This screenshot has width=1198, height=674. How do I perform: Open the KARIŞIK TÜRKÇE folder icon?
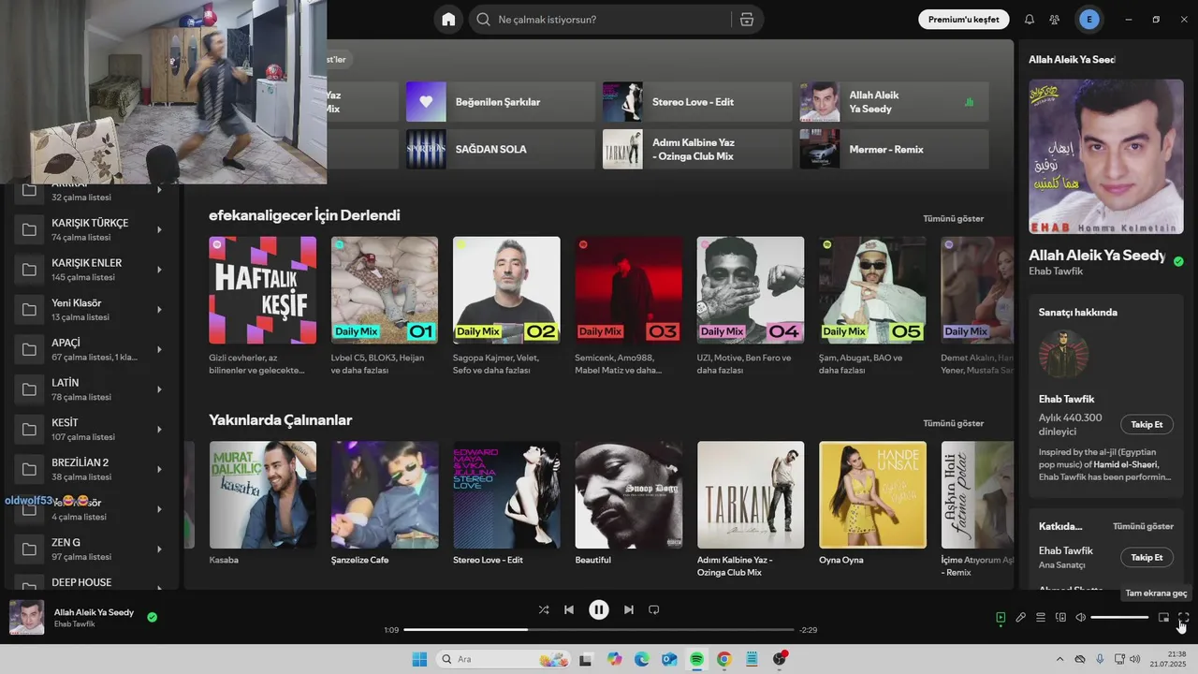pos(29,229)
